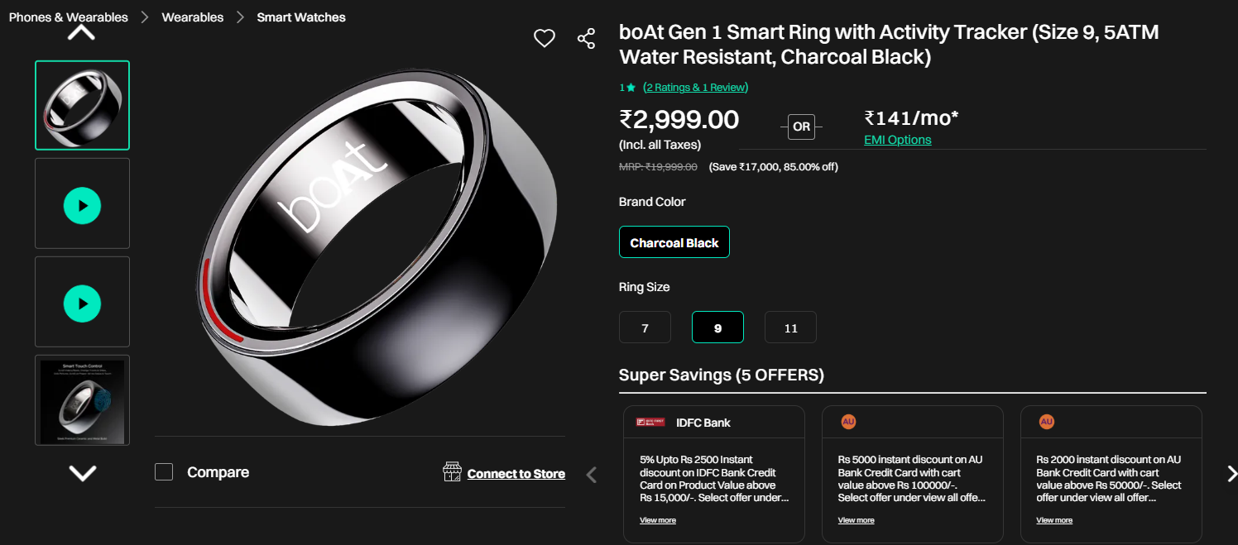1238x545 pixels.
Task: Select ring size 7
Action: click(645, 327)
